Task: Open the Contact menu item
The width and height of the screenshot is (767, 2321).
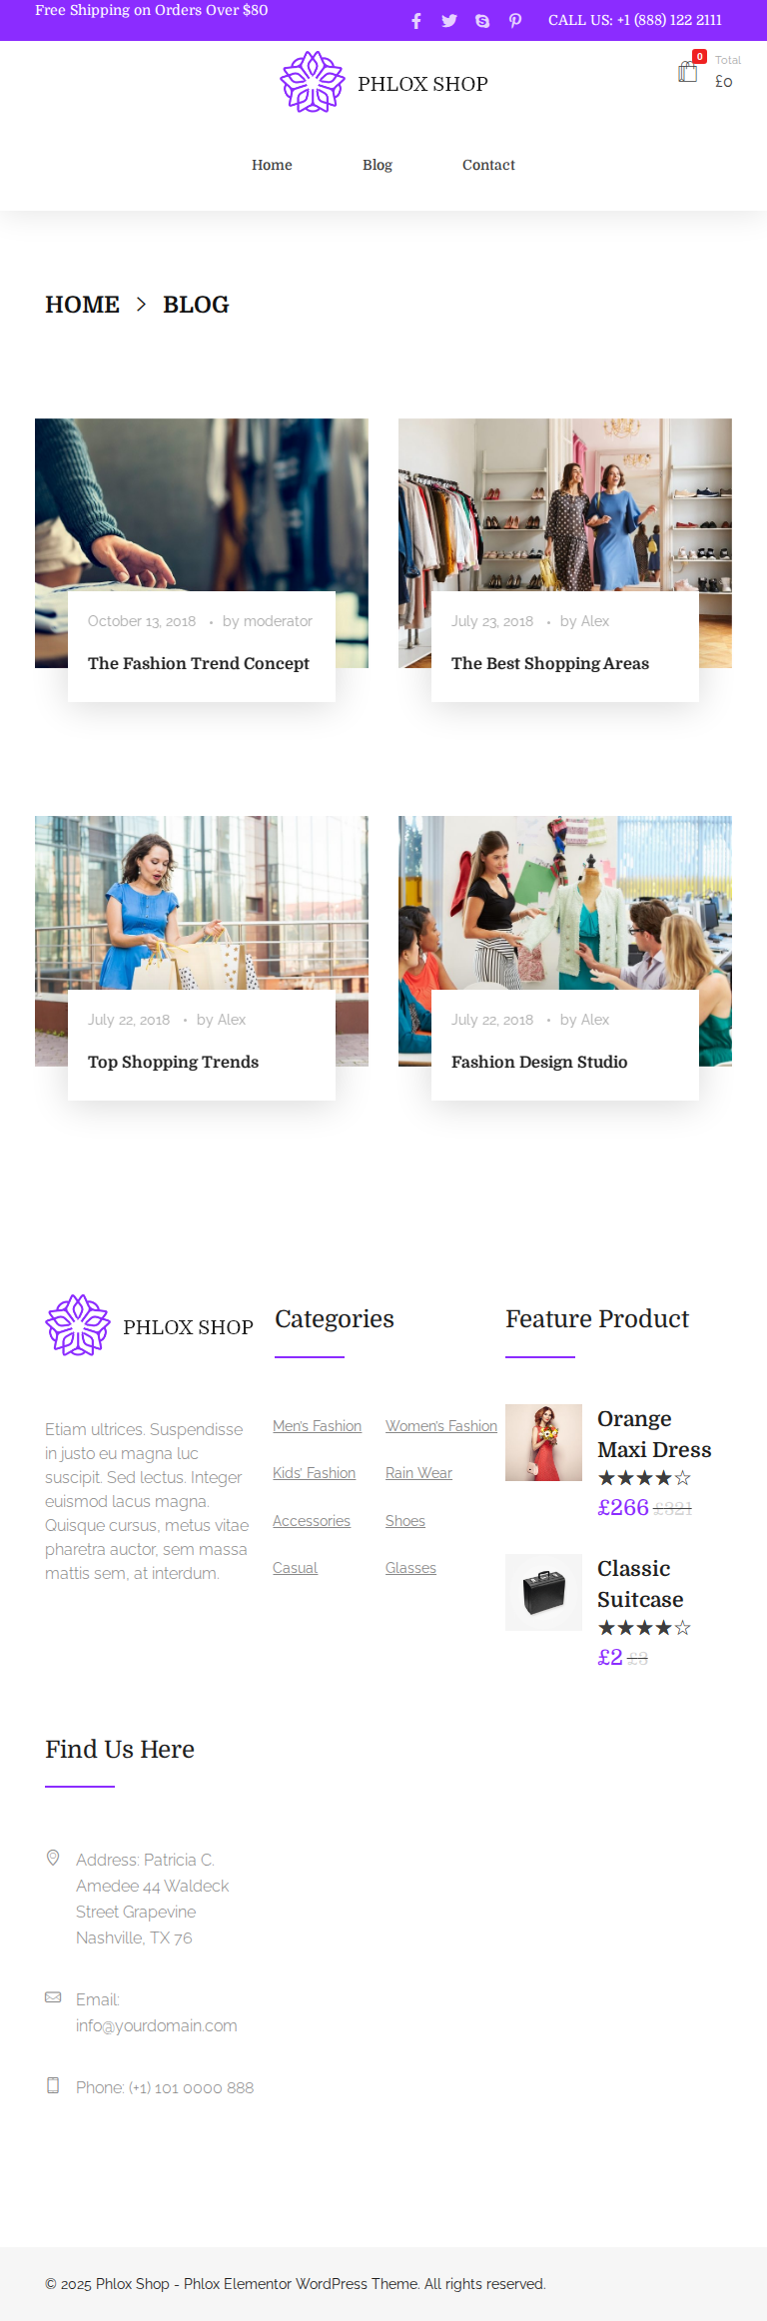Action: point(488,165)
